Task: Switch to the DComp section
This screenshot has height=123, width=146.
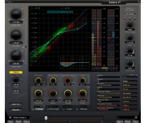Action: tap(54, 109)
